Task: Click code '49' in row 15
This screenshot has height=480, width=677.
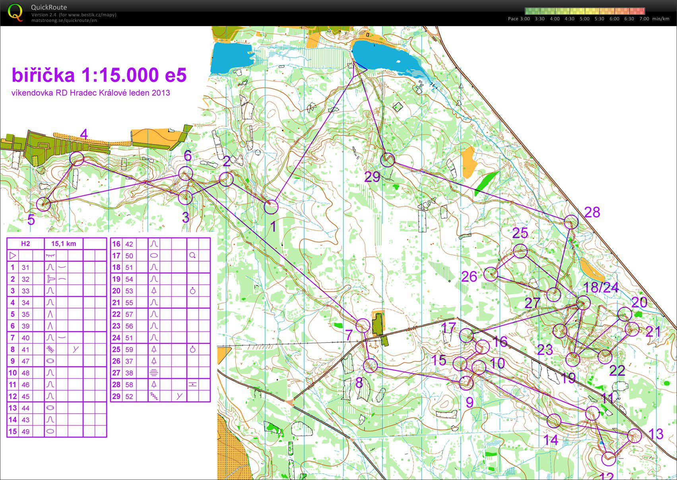Action: (x=25, y=432)
